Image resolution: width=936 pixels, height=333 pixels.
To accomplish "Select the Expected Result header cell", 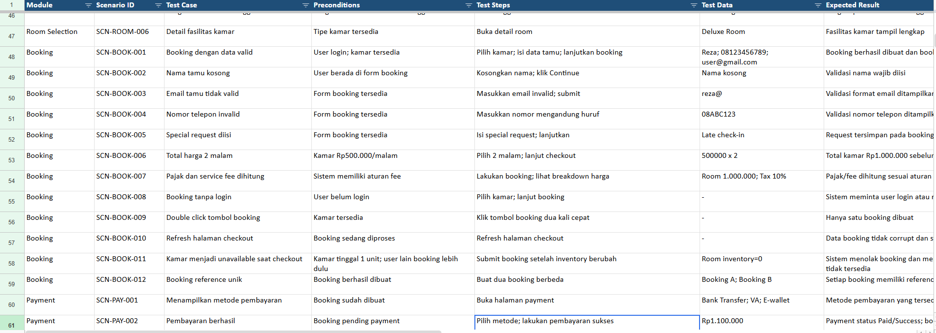I will click(879, 5).
